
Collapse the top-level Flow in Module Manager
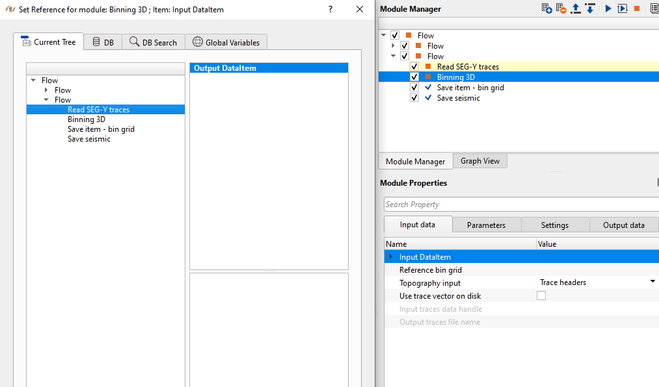coord(384,36)
